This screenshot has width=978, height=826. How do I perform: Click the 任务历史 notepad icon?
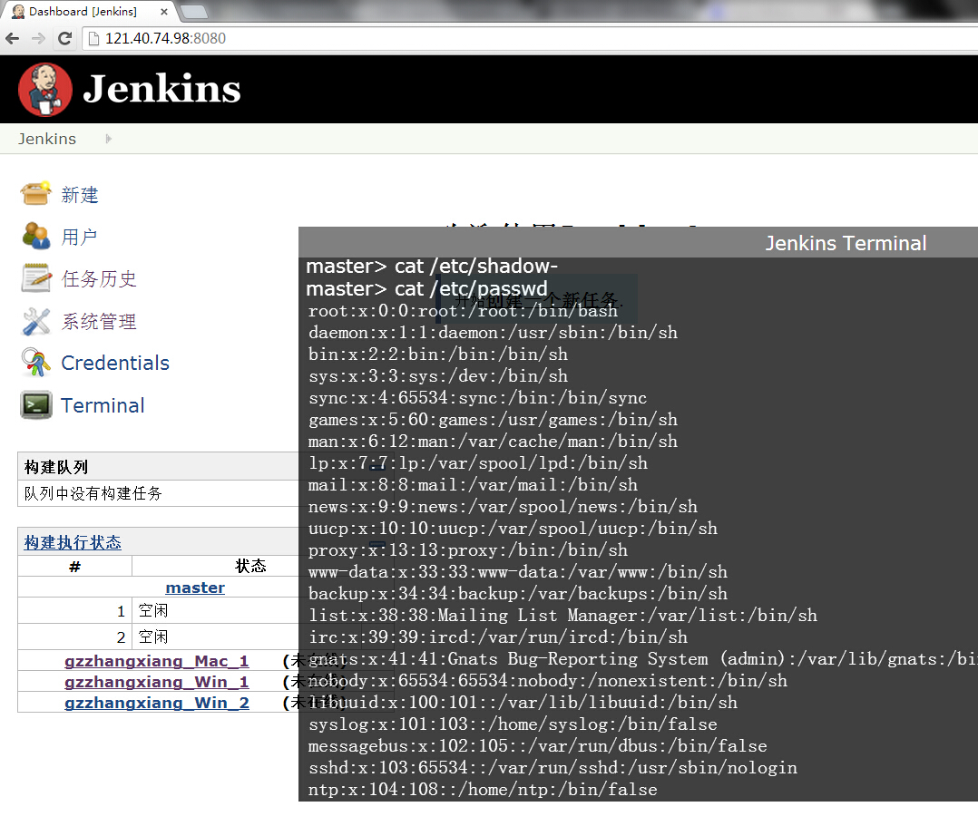click(35, 278)
